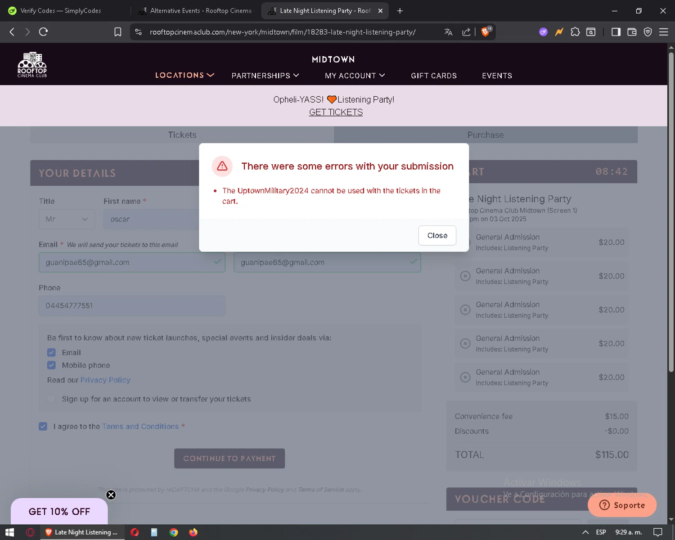This screenshot has height=540, width=675.
Task: Click the Phone number field
Action: pyautogui.click(x=132, y=306)
